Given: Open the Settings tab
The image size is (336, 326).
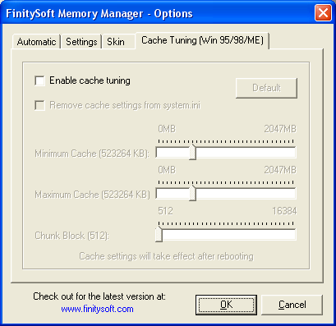Looking at the screenshot, I should point(81,42).
